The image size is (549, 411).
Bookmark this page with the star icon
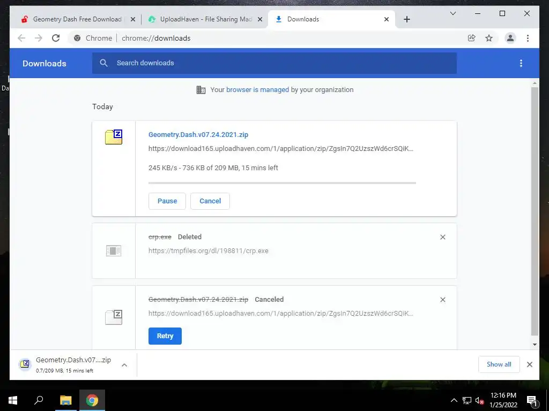(x=489, y=38)
